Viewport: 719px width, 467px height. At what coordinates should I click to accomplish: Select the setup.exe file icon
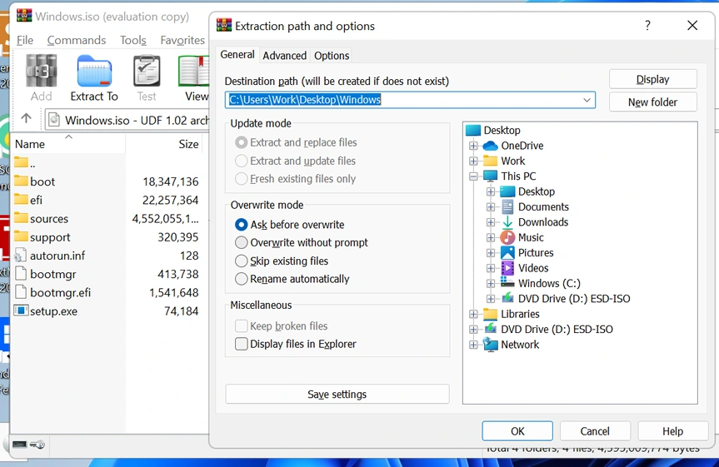pos(21,311)
